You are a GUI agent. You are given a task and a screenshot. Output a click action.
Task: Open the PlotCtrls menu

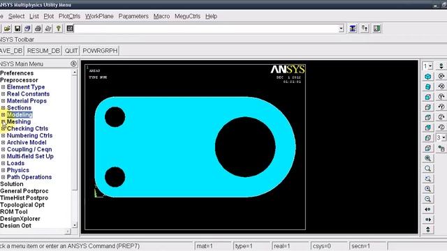coord(69,16)
